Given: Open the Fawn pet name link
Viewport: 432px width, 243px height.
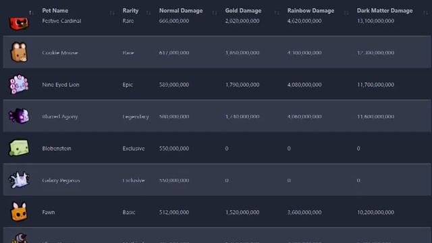Looking at the screenshot, I should tap(49, 212).
